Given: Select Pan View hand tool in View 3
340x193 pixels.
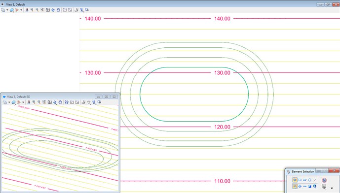Looking at the screenshot, I should pos(60,102).
